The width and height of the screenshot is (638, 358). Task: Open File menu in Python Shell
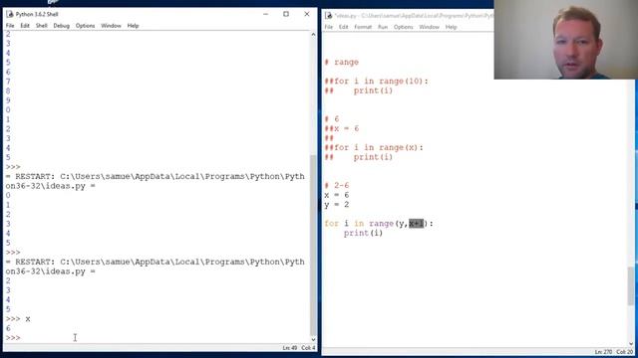tap(10, 26)
